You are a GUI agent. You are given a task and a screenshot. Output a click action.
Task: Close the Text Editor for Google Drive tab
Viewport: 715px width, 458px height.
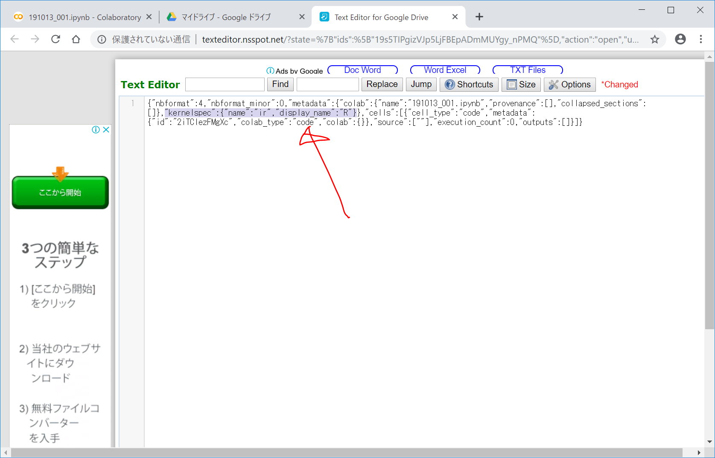point(455,17)
